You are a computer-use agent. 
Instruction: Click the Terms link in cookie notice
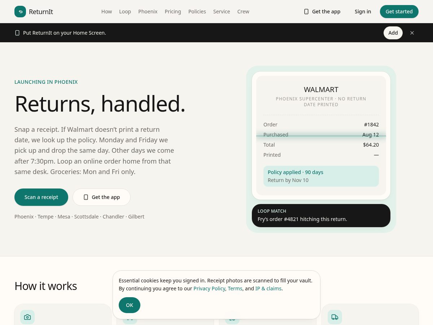pos(235,289)
